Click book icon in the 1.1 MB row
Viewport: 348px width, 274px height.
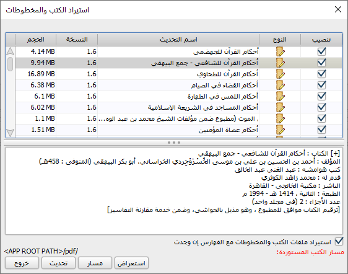pyautogui.click(x=281, y=118)
